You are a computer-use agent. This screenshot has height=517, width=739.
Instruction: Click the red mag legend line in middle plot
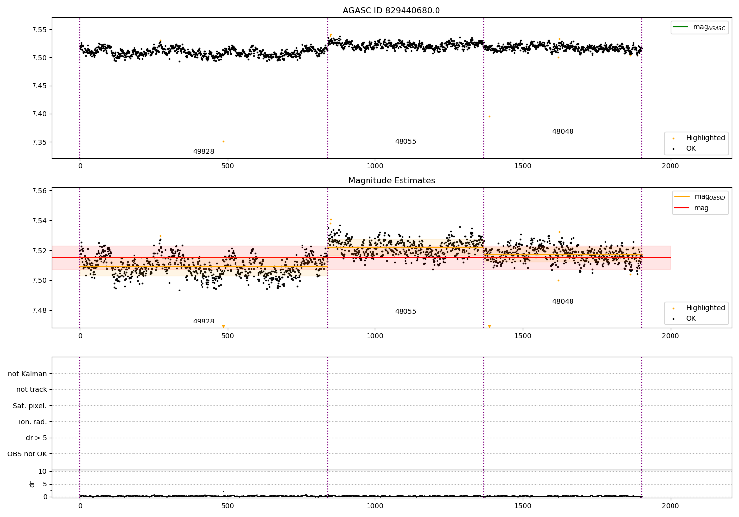(x=682, y=208)
